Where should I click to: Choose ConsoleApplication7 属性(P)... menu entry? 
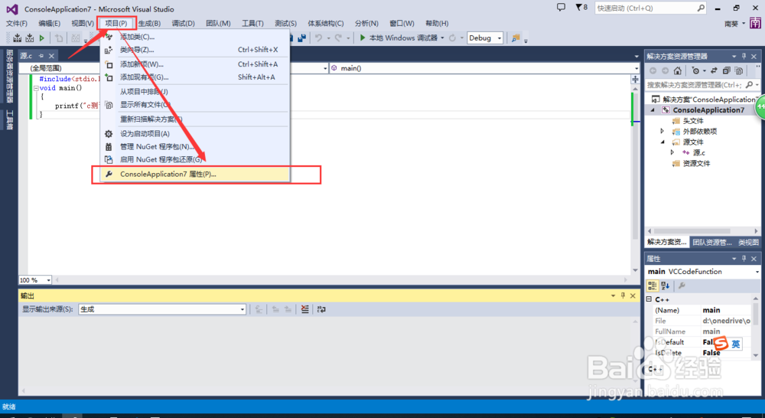click(x=195, y=174)
